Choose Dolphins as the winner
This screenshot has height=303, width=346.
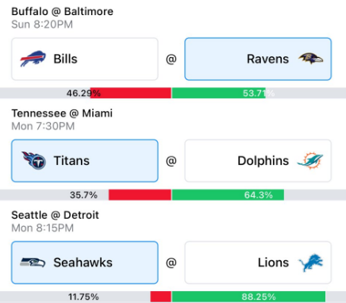click(x=258, y=161)
